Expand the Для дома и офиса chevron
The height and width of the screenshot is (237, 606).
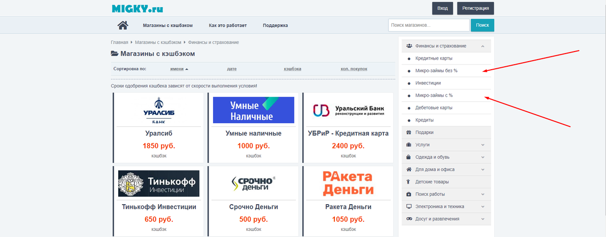pos(483,169)
